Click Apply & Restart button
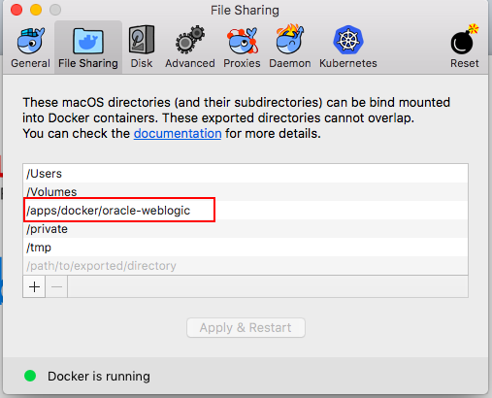The image size is (492, 398). pyautogui.click(x=246, y=327)
